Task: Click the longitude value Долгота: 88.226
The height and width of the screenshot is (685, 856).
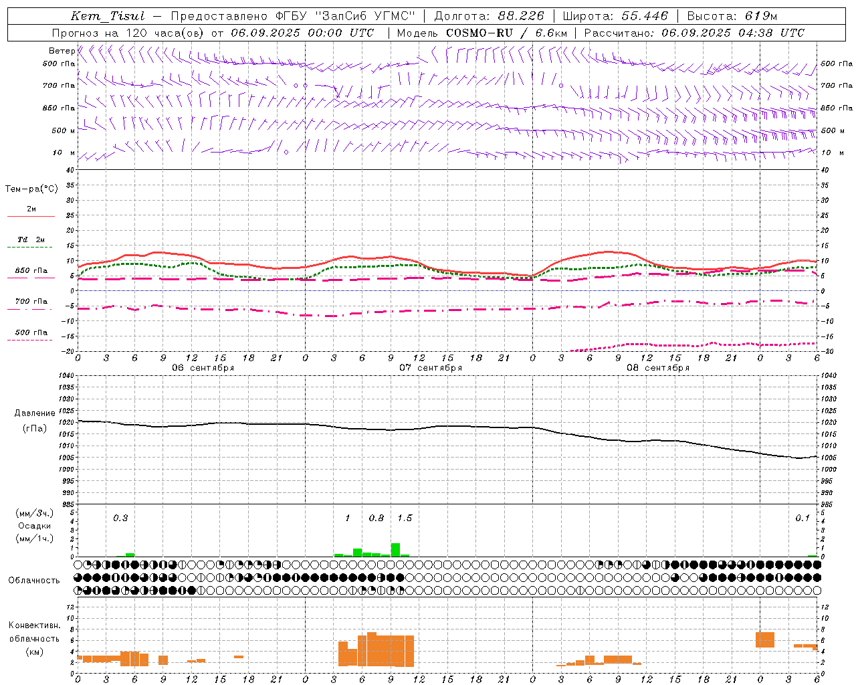Action: [x=490, y=16]
